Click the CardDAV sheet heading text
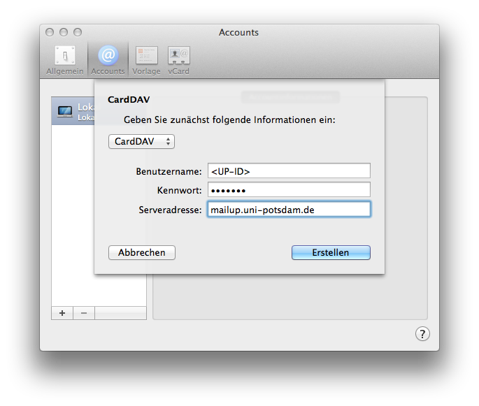Viewport: 479px width, 406px height. pyautogui.click(x=129, y=99)
